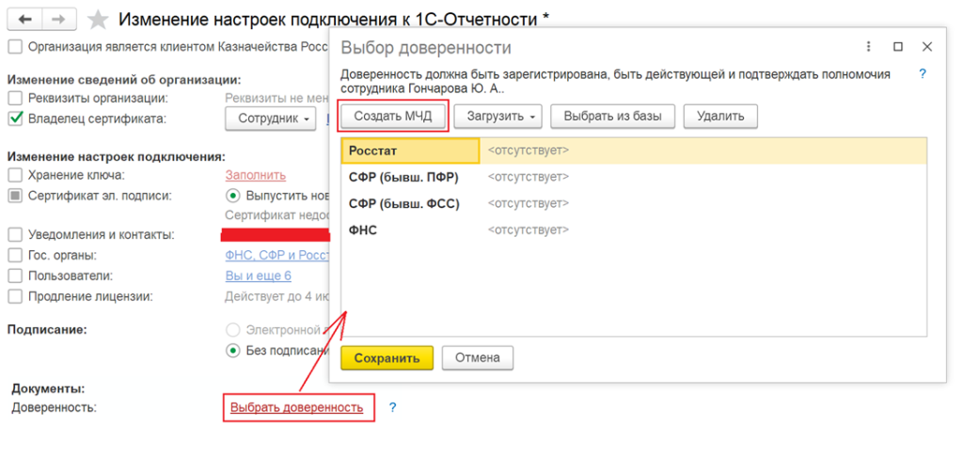Open Сотрудник dropdown button
Screen dimensions: 963x474
(x=270, y=118)
